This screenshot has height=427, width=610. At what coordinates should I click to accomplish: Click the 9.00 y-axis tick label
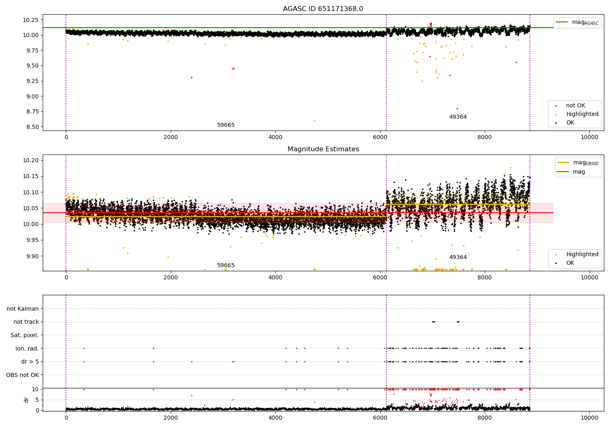pos(32,96)
